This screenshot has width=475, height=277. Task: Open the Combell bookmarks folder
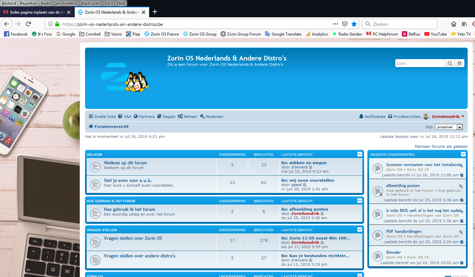[90, 34]
